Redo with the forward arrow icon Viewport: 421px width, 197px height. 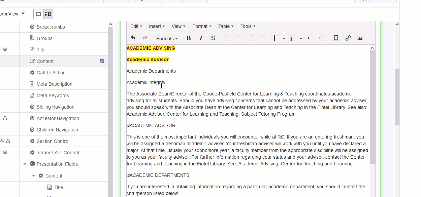pyautogui.click(x=145, y=38)
